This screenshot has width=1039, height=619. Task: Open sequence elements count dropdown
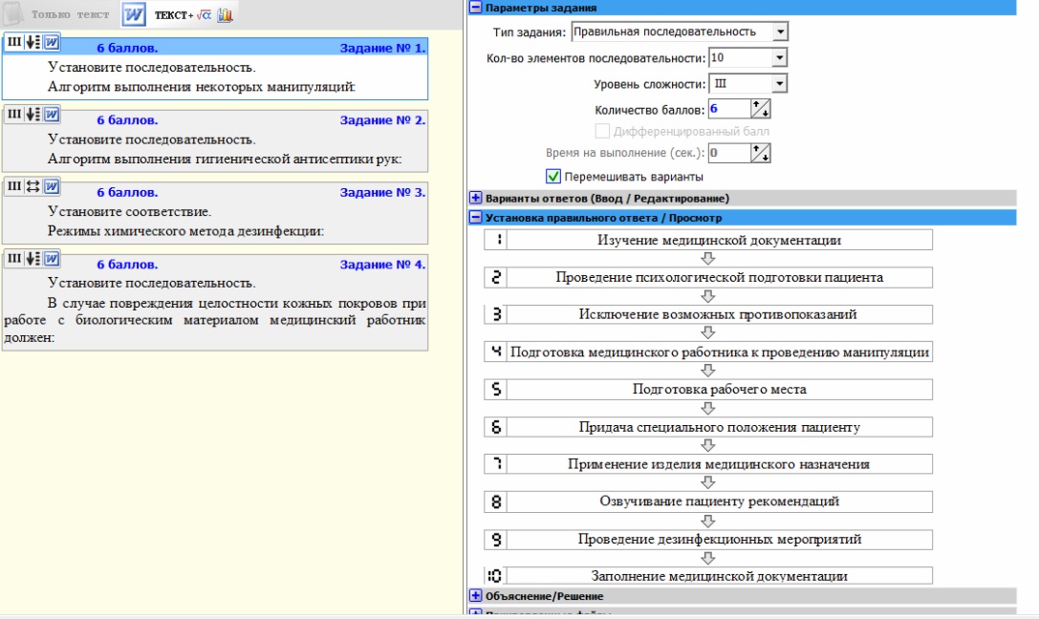[779, 57]
